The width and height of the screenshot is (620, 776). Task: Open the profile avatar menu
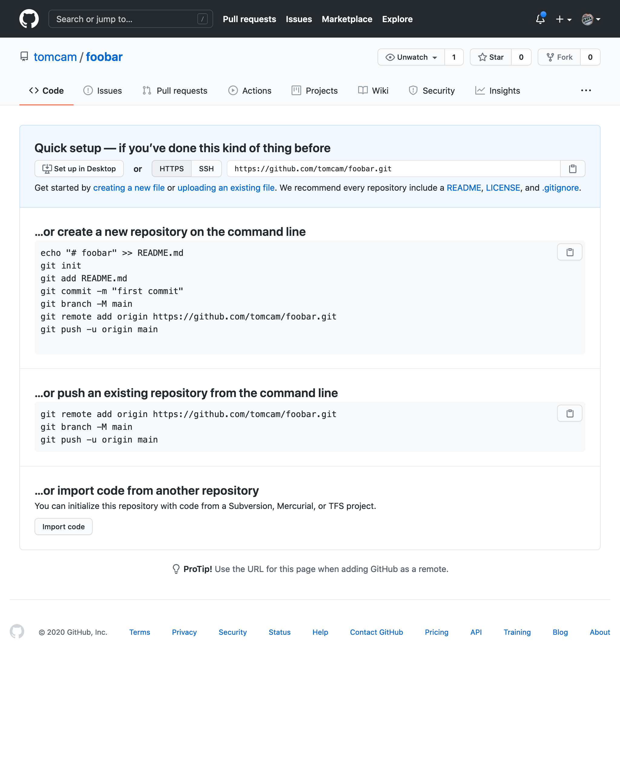pyautogui.click(x=590, y=19)
